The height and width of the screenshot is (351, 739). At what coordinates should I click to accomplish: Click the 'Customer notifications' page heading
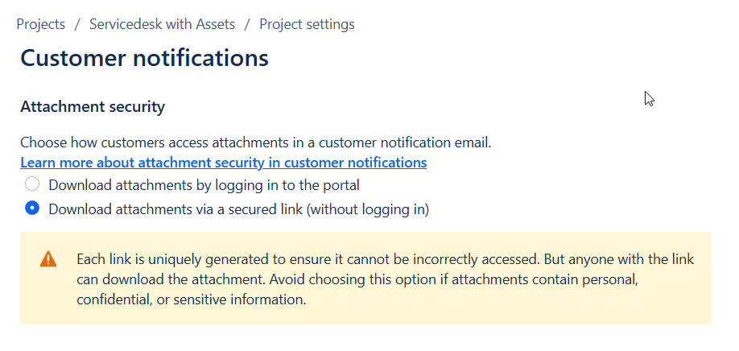coord(144,58)
